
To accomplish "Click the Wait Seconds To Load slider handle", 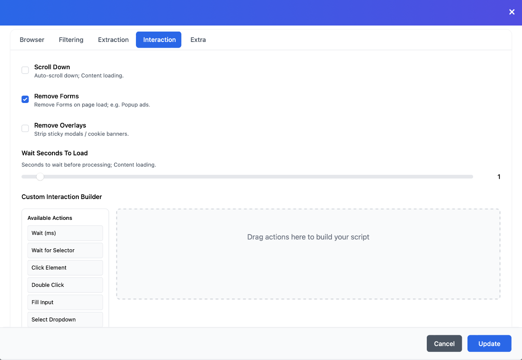I will (40, 177).
